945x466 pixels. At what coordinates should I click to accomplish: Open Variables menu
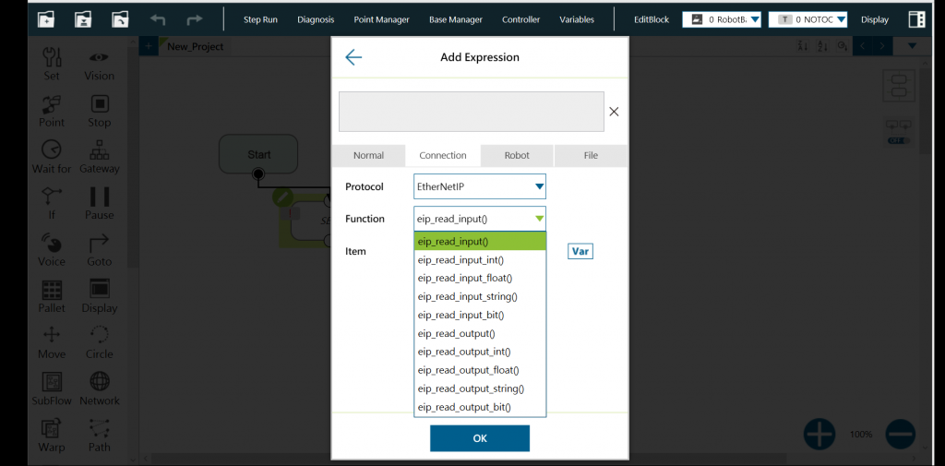pos(577,19)
